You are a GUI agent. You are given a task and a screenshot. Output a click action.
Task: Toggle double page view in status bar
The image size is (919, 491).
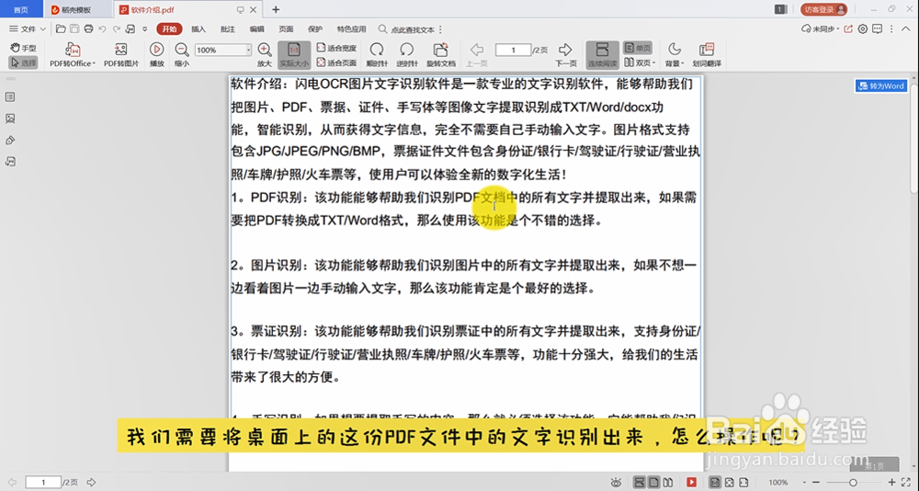pos(668,482)
